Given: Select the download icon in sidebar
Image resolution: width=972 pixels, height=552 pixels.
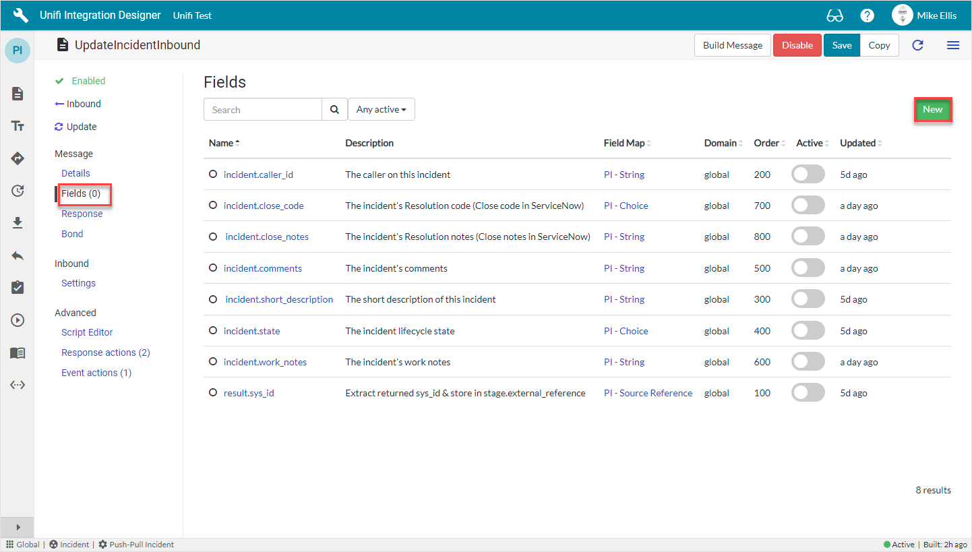Looking at the screenshot, I should tap(18, 223).
